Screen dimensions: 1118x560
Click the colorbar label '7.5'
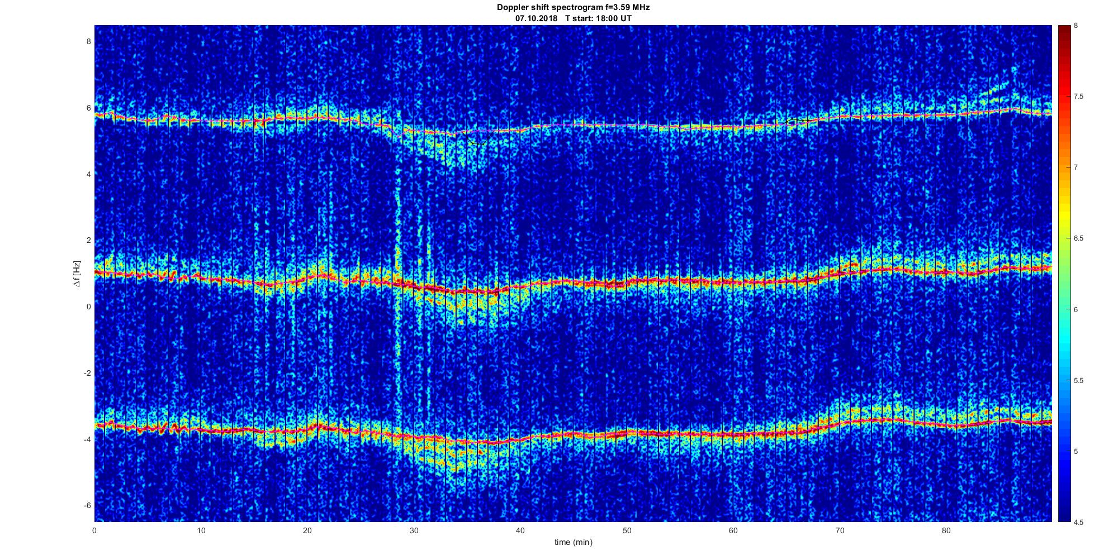pyautogui.click(x=1079, y=97)
